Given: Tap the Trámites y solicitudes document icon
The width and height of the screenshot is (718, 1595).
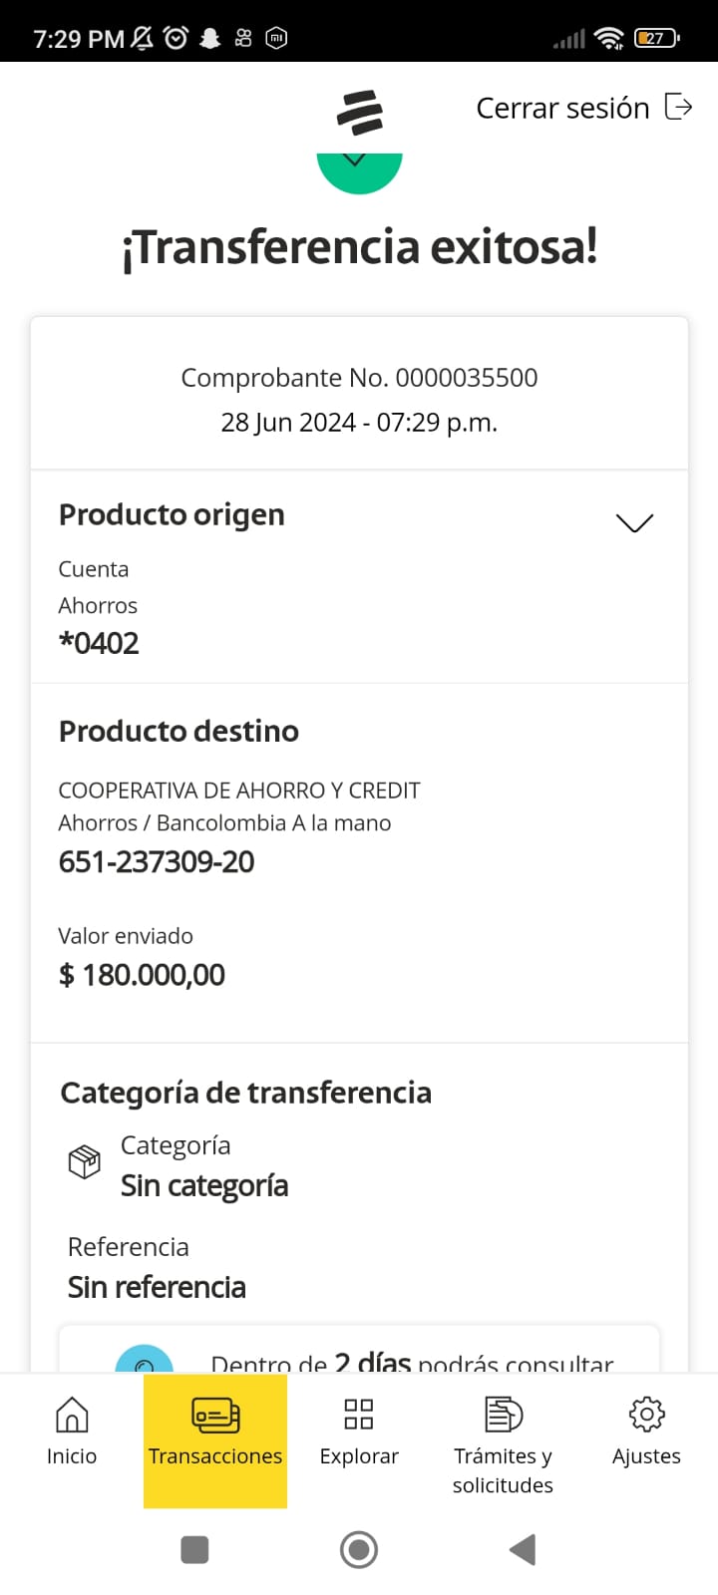Looking at the screenshot, I should point(503,1415).
